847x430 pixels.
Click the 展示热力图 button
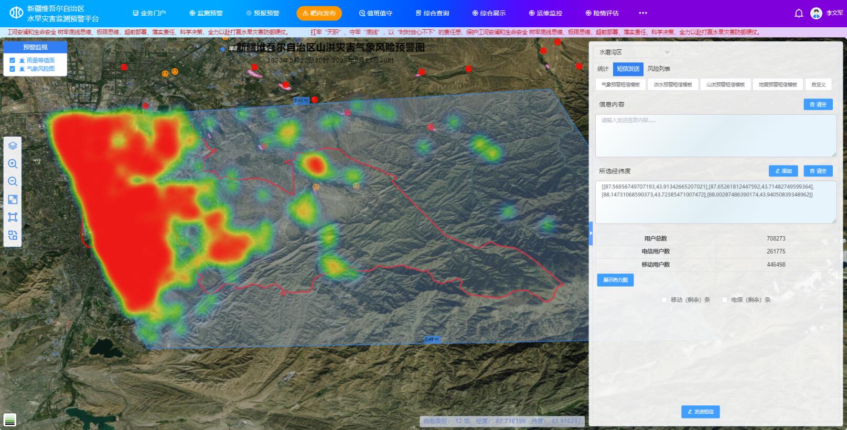615,280
